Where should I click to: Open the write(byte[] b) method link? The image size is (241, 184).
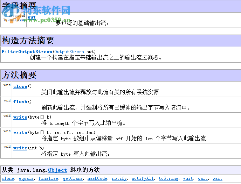coord(20,117)
